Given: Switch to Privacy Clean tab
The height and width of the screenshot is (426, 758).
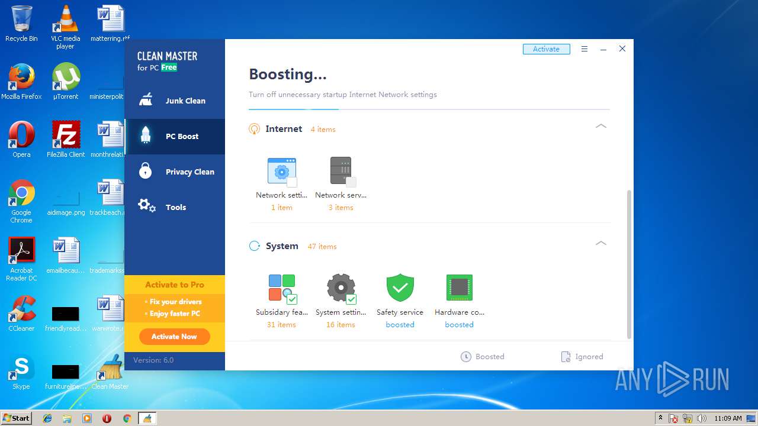Looking at the screenshot, I should click(175, 172).
